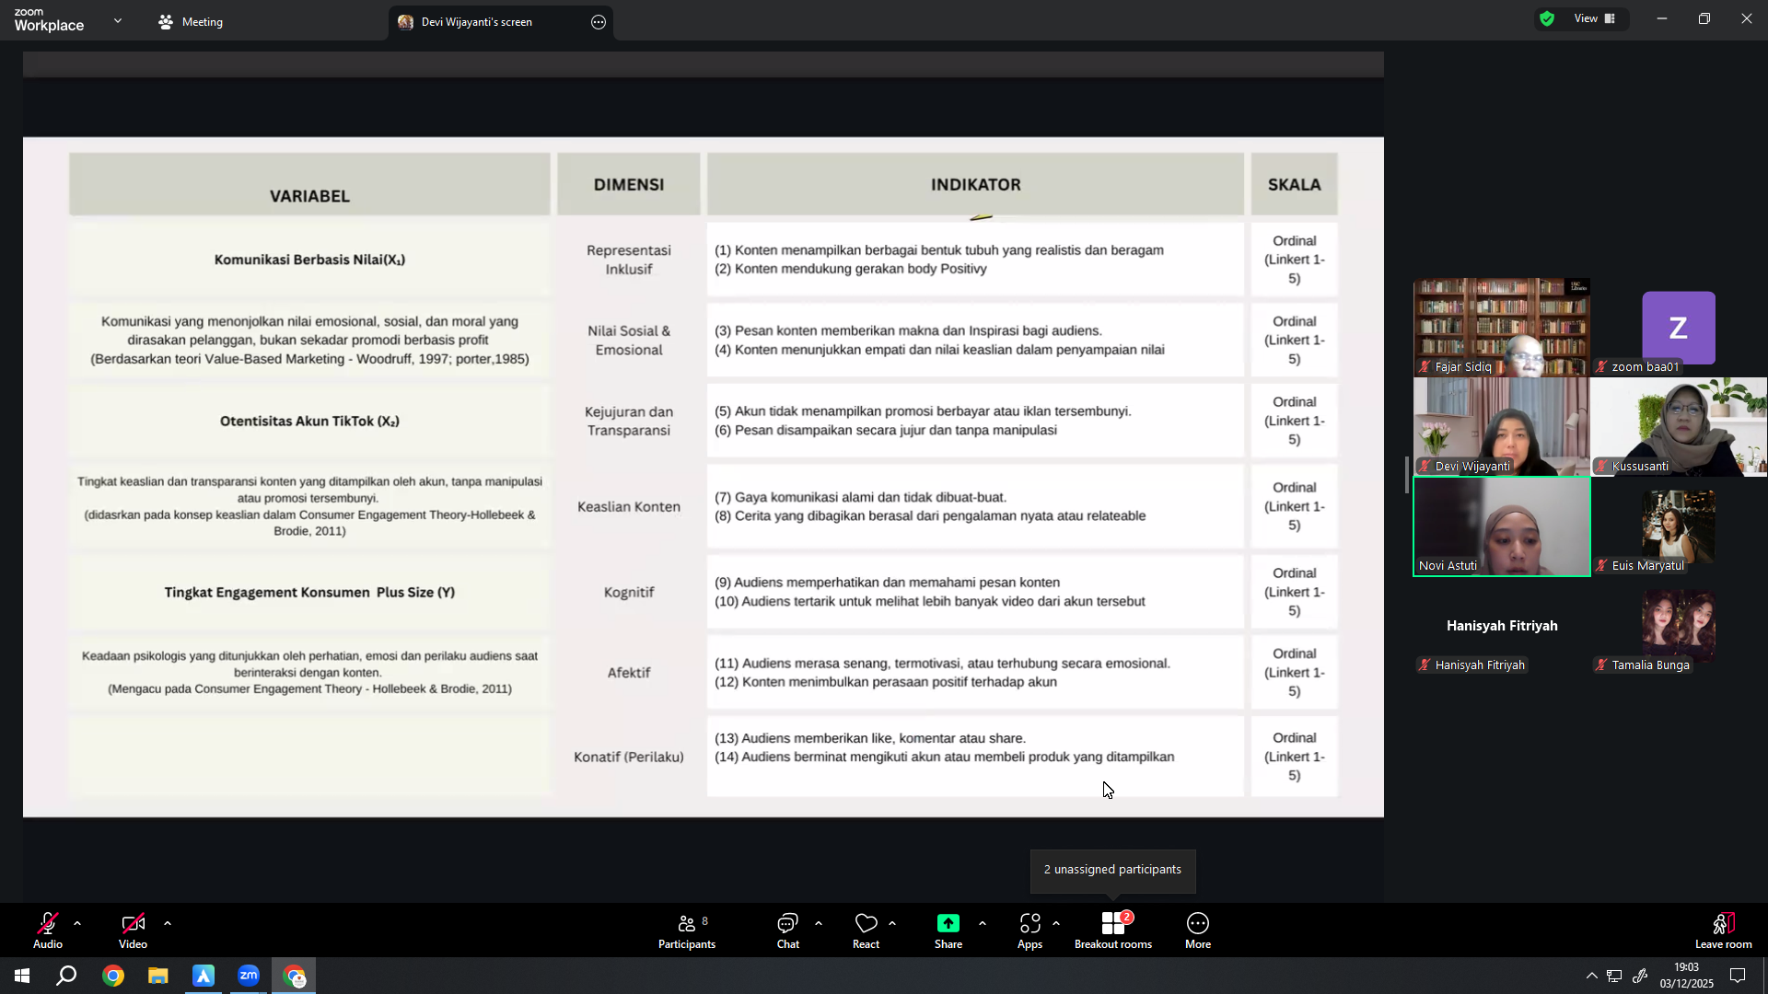1768x994 pixels.
Task: Click the Konatif (Perilaku) cell
Action: click(629, 757)
